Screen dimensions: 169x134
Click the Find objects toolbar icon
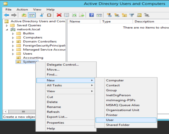tap(139, 15)
